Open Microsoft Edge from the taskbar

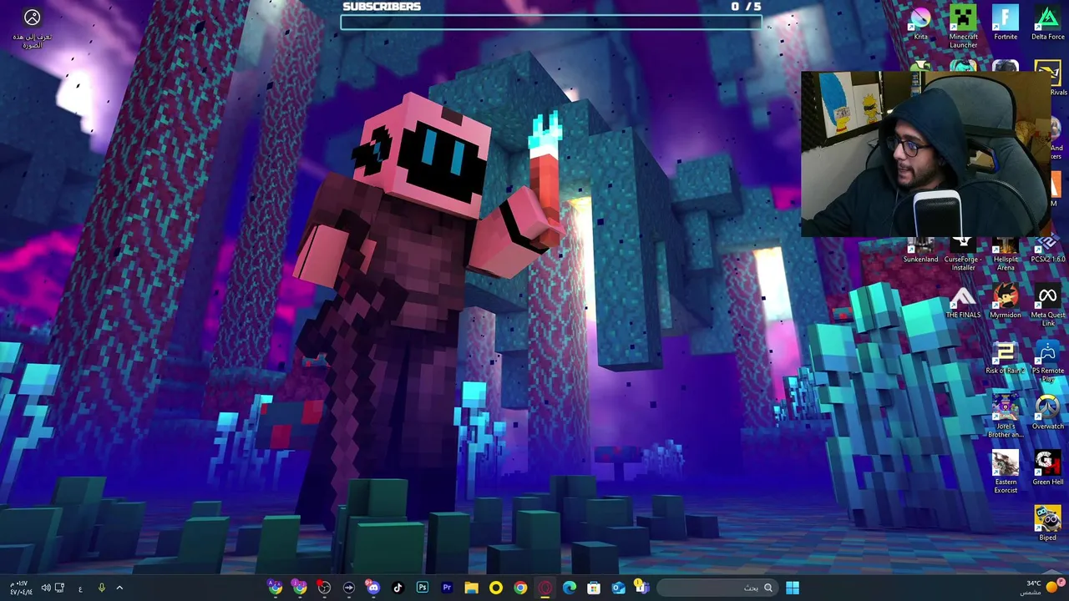pyautogui.click(x=570, y=588)
